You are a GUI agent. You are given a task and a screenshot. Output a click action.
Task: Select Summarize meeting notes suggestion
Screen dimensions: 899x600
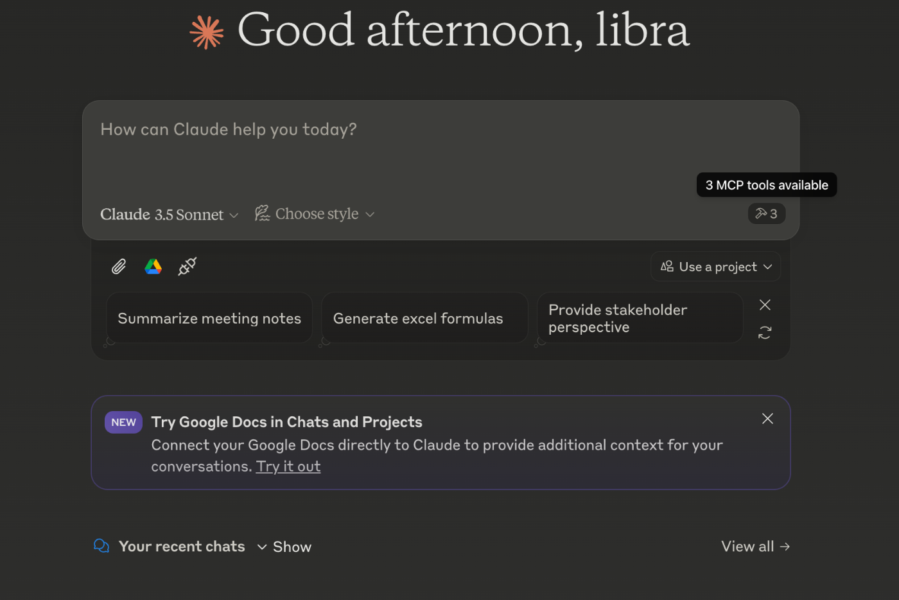click(209, 319)
